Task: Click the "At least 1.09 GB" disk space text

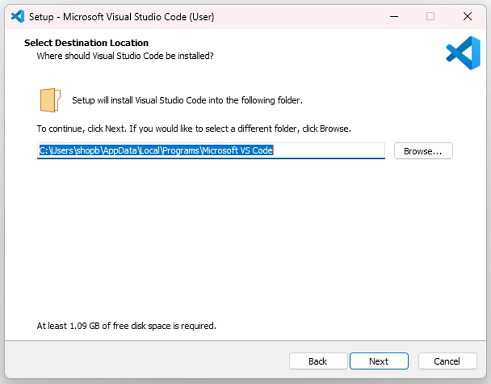Action: click(127, 326)
